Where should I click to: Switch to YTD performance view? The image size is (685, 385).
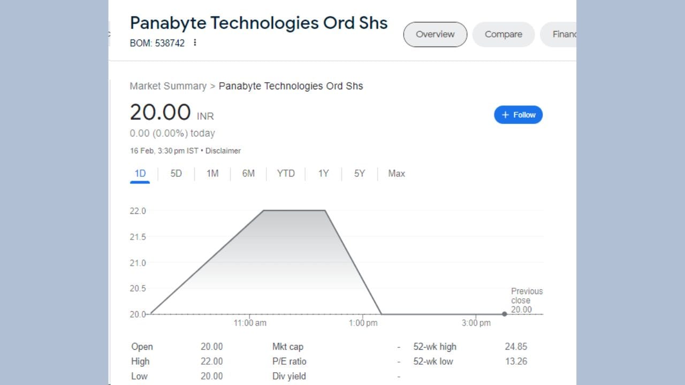286,173
